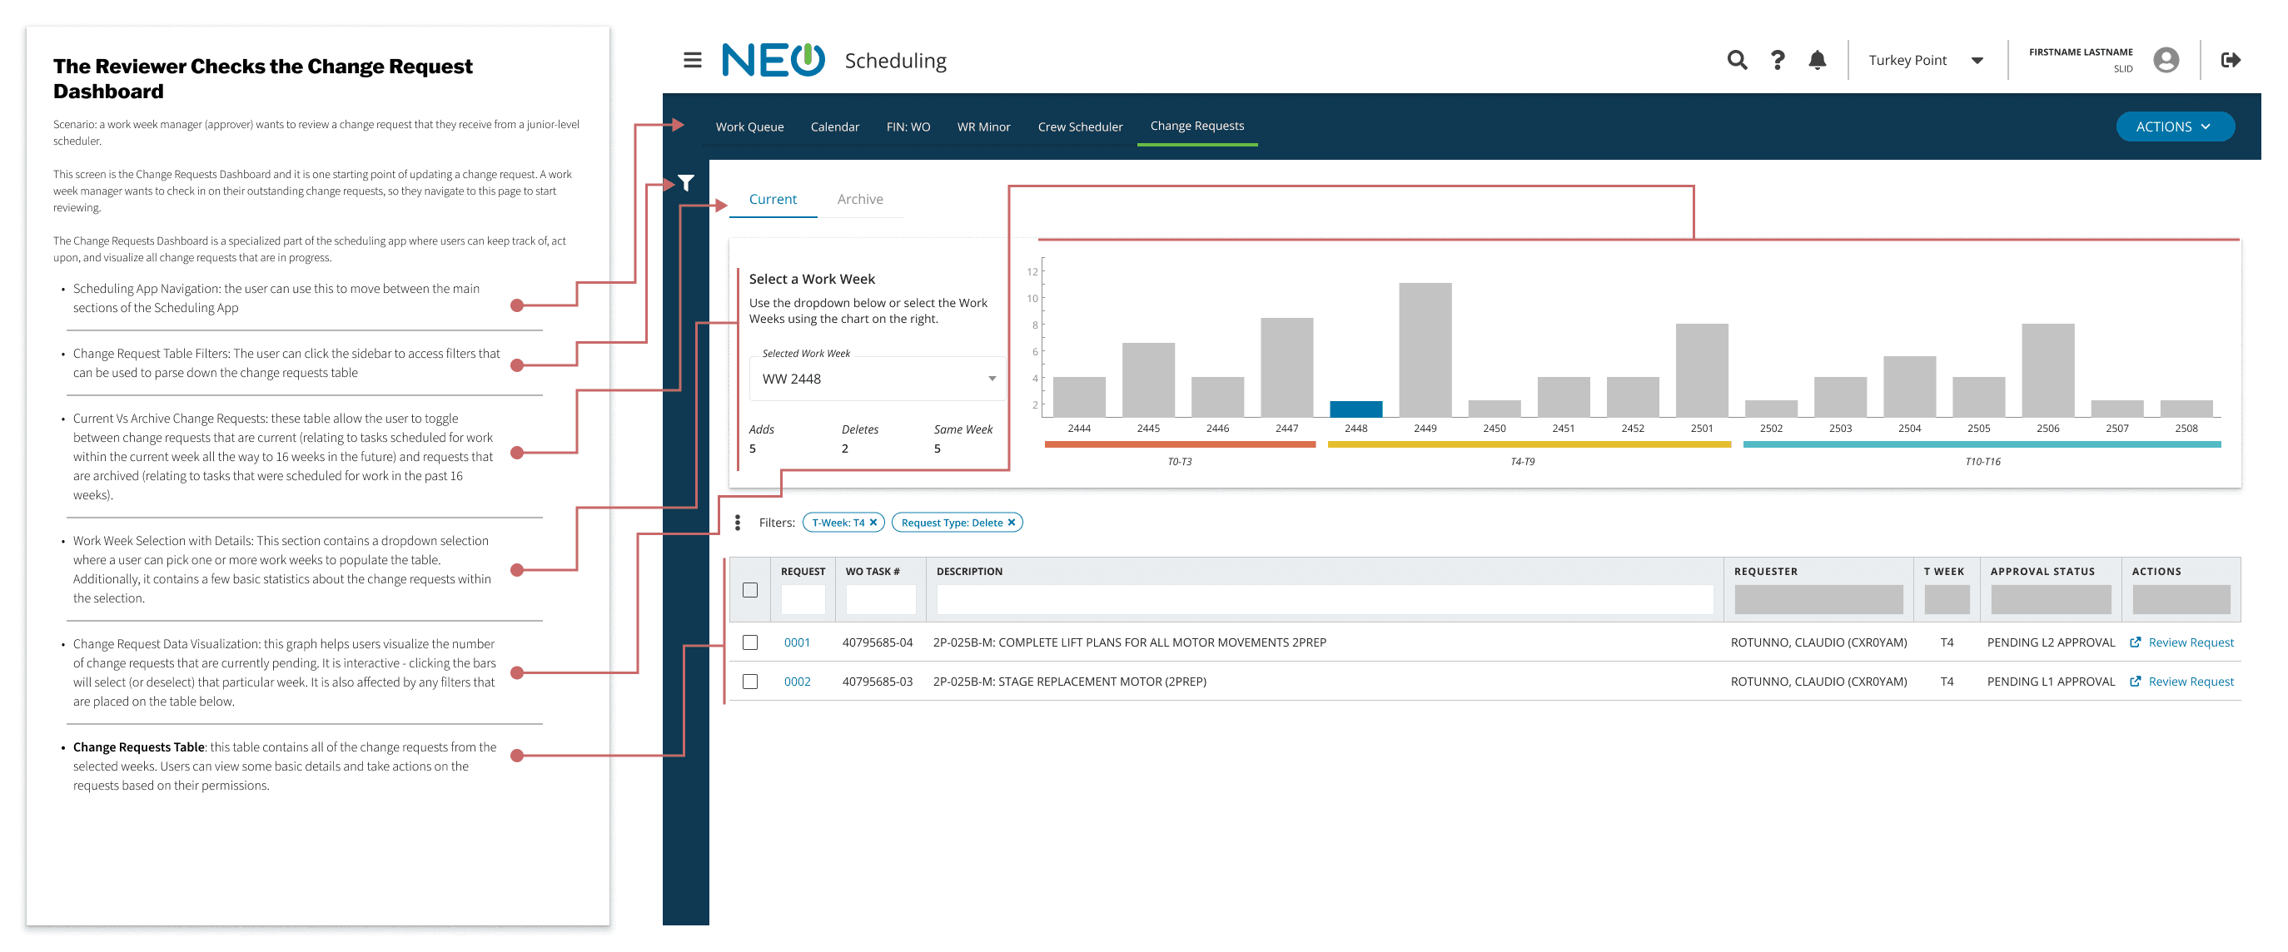
Task: Toggle the select-all header checkbox
Action: point(749,591)
